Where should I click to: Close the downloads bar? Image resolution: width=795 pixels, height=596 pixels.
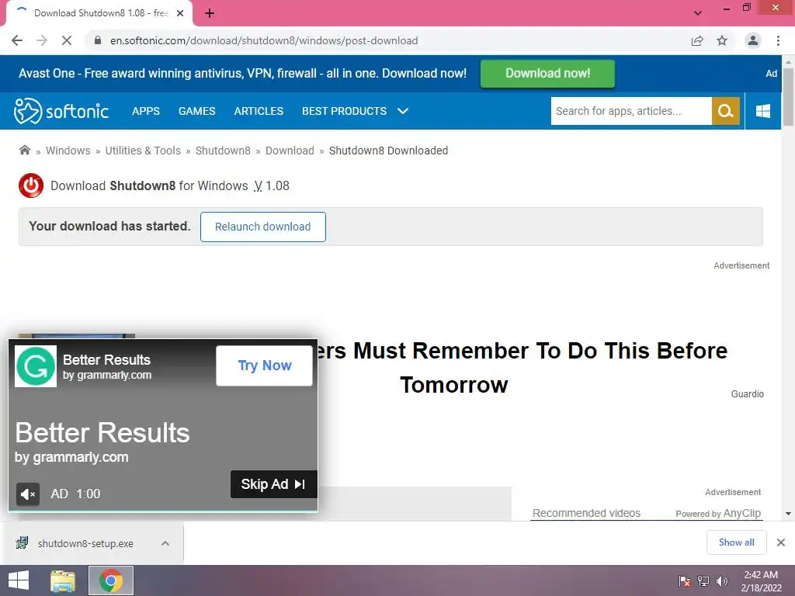pyautogui.click(x=781, y=542)
